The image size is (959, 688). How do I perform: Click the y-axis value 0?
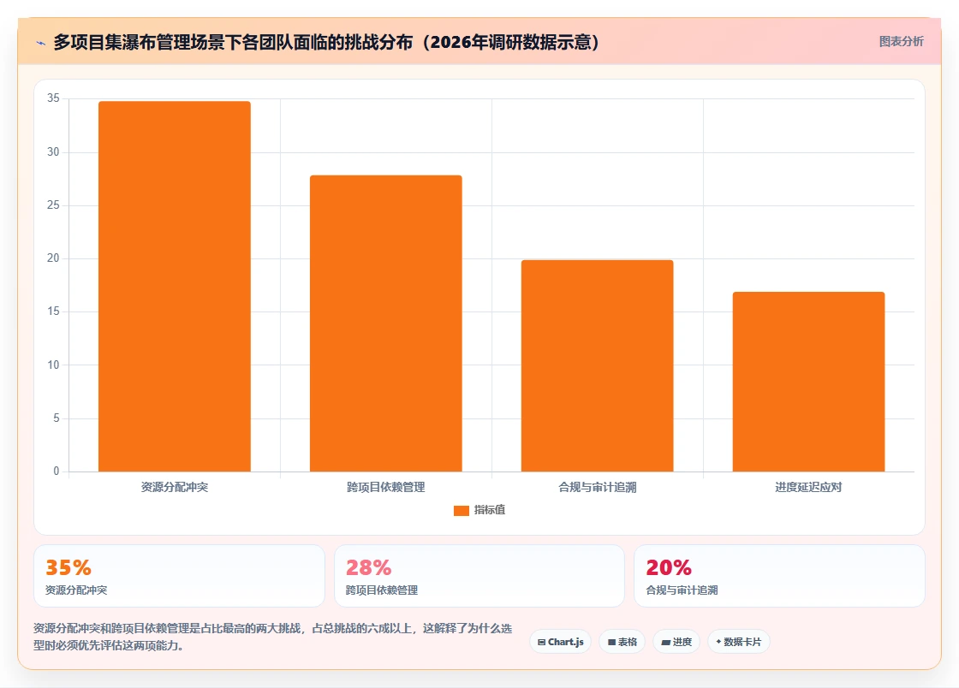57,472
